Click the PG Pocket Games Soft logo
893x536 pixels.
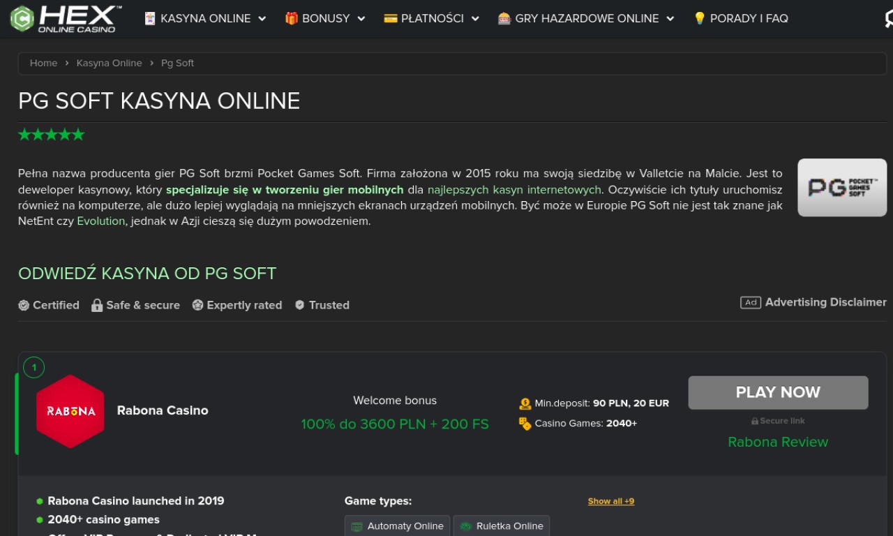[842, 187]
